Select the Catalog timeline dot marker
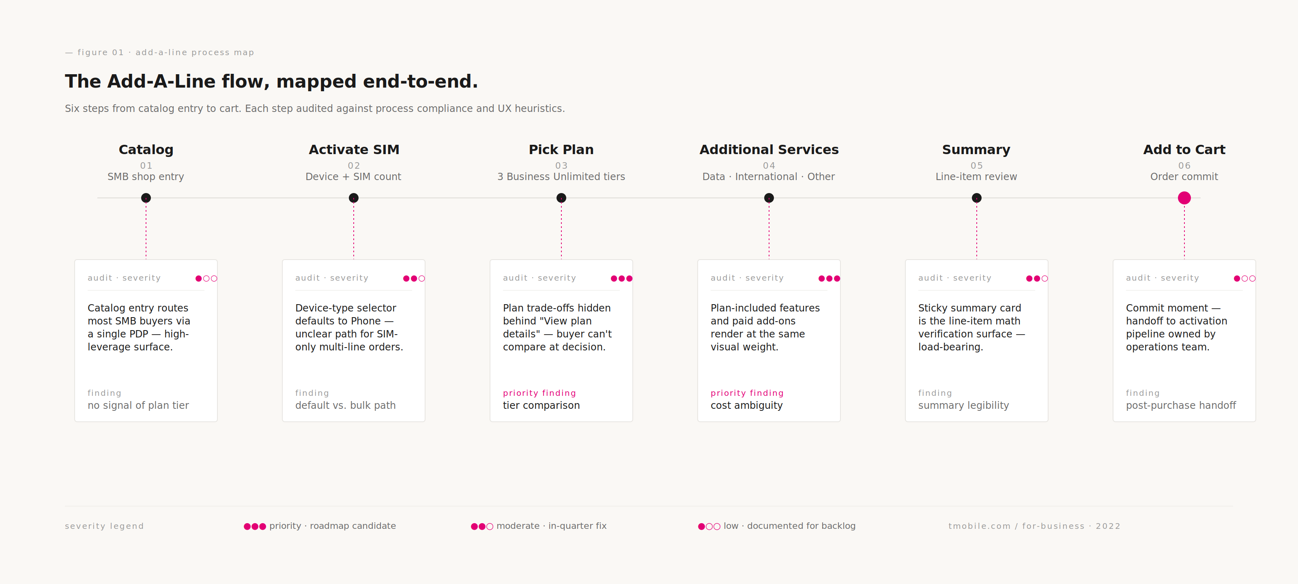 point(146,198)
